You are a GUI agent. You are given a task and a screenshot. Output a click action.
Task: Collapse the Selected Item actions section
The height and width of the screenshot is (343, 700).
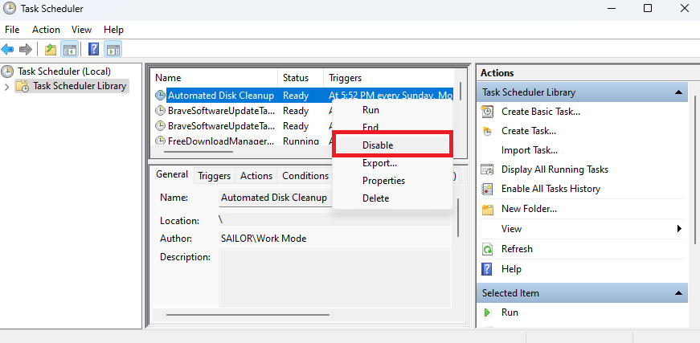point(678,293)
